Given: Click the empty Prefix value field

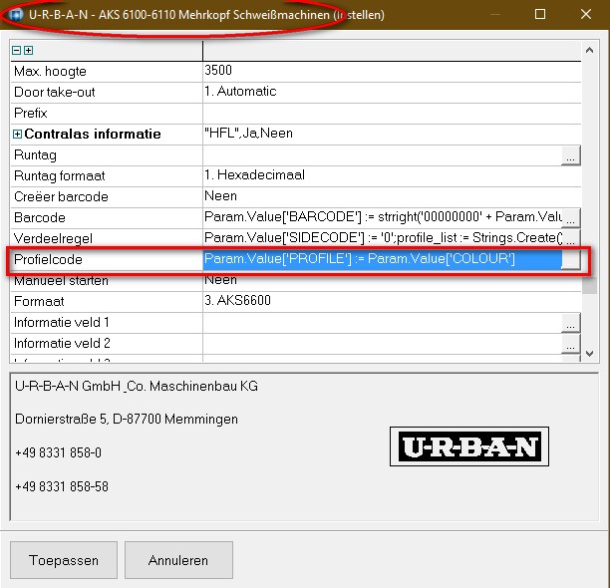Looking at the screenshot, I should coord(392,114).
